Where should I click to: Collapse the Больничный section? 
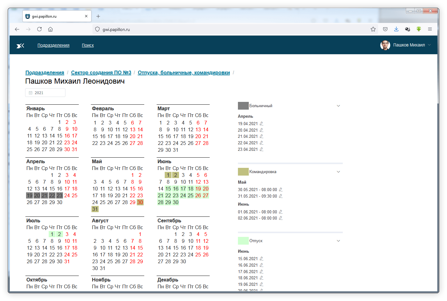(338, 106)
